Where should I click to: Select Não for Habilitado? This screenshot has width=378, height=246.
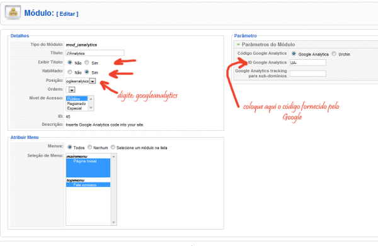[x=70, y=72]
